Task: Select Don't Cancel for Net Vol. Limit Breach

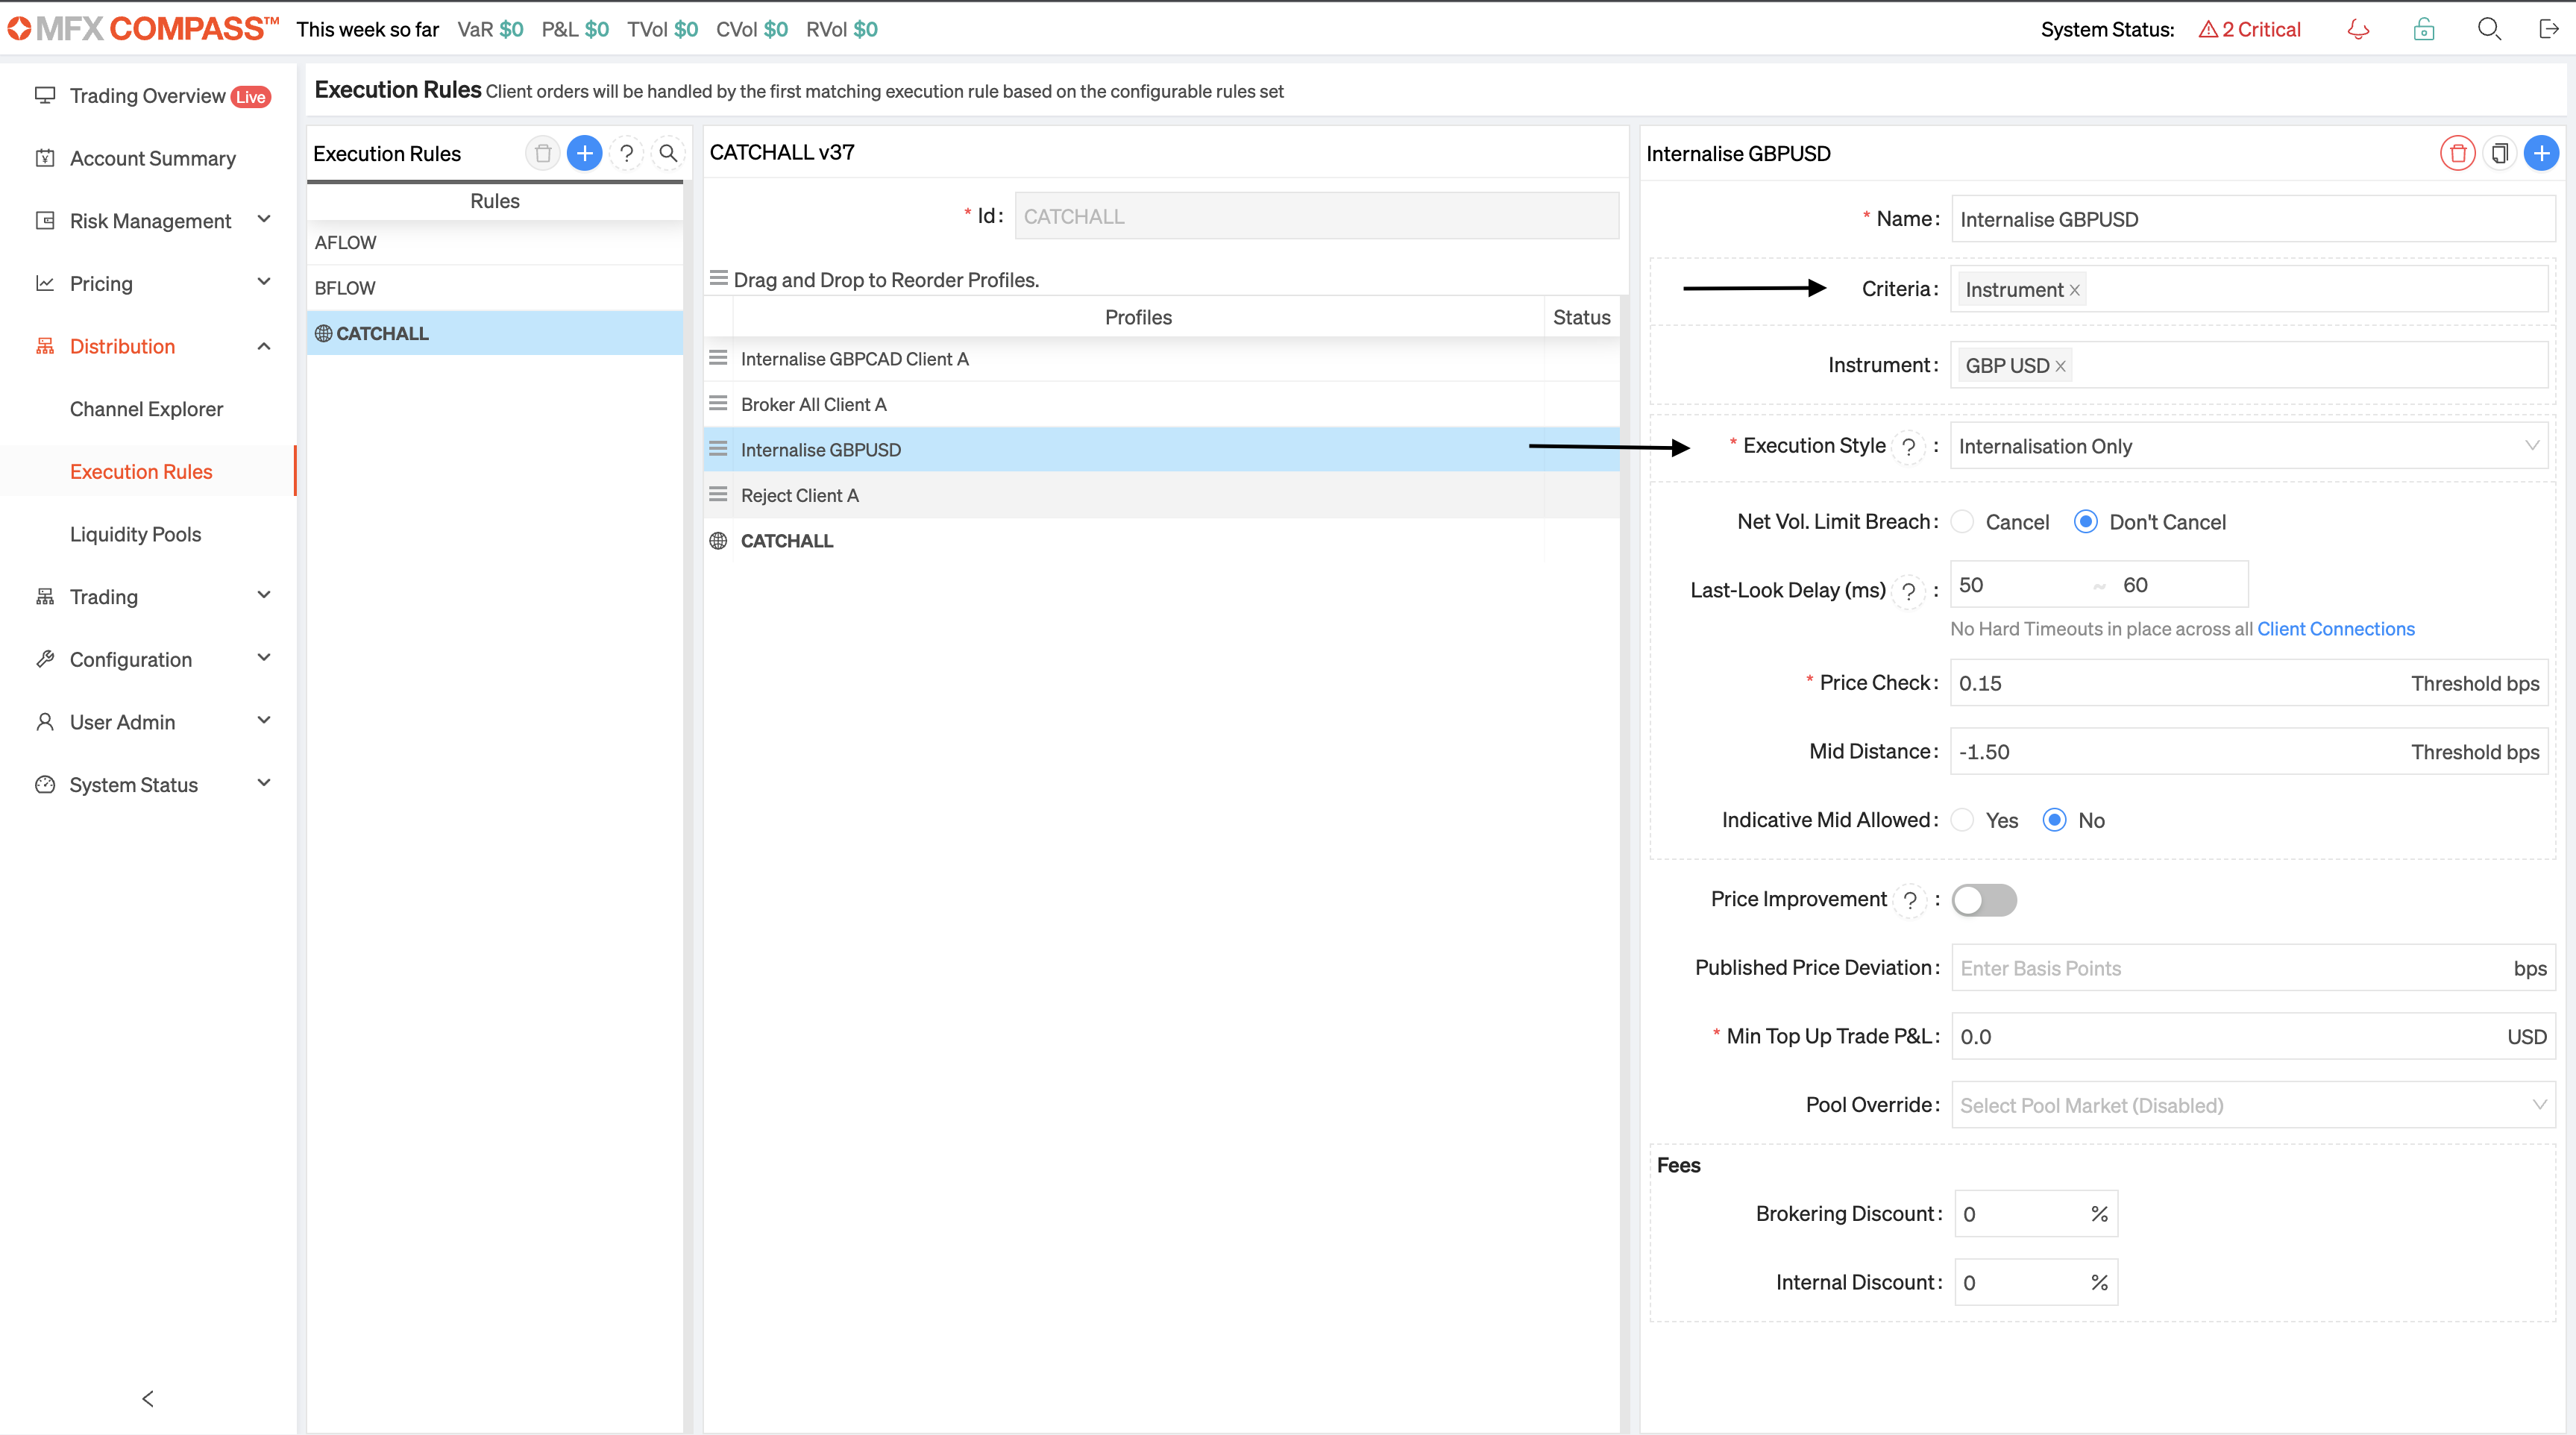Action: tap(2086, 522)
